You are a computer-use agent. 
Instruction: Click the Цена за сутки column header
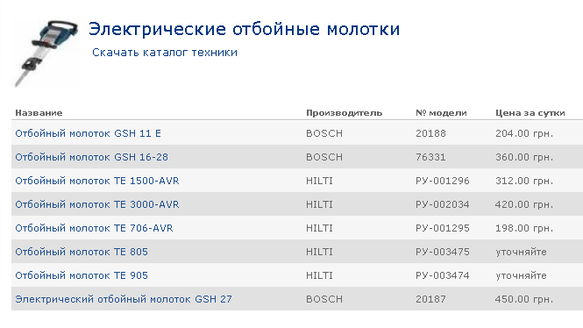530,112
